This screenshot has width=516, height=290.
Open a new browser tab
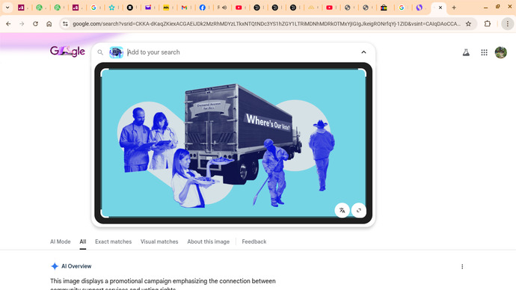tap(454, 7)
